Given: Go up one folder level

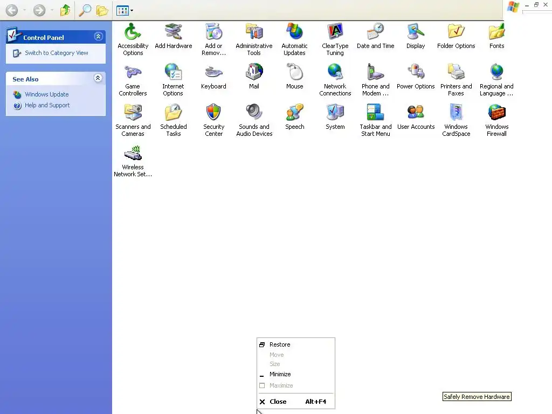Looking at the screenshot, I should point(65,10).
